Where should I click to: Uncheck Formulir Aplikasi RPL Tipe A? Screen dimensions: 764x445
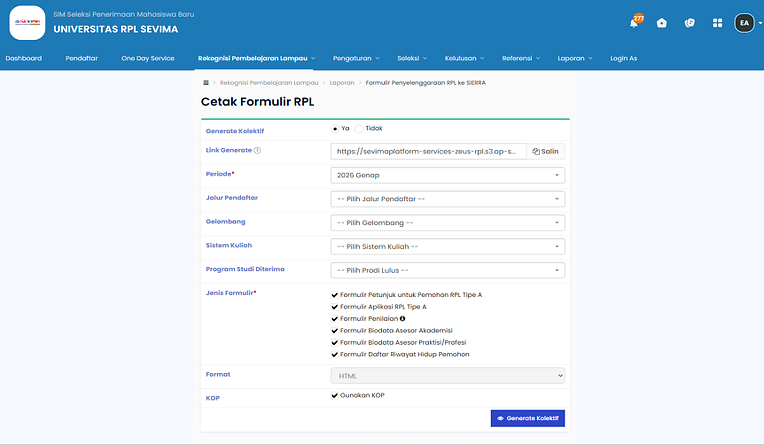(x=335, y=307)
